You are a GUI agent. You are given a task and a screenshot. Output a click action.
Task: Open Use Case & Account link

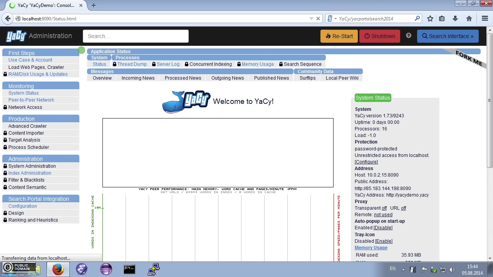point(30,60)
